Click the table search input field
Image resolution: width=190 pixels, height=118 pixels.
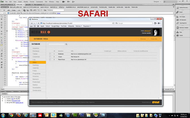click(x=57, y=44)
